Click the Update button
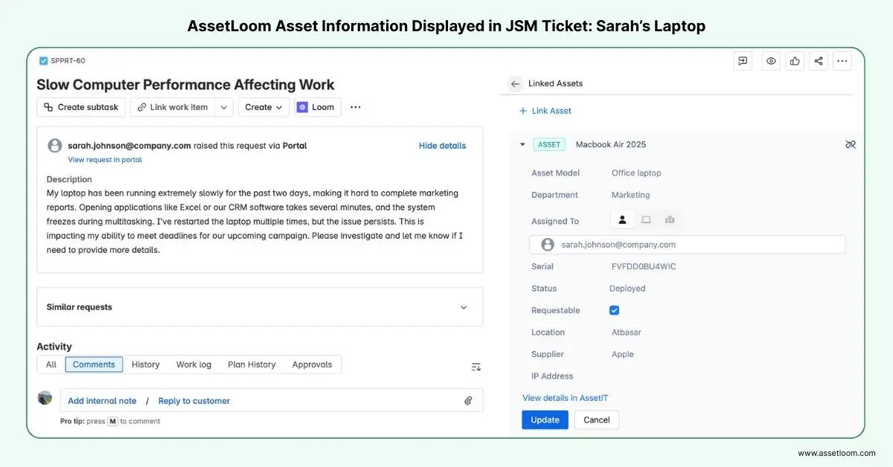Image resolution: width=893 pixels, height=467 pixels. click(x=545, y=419)
